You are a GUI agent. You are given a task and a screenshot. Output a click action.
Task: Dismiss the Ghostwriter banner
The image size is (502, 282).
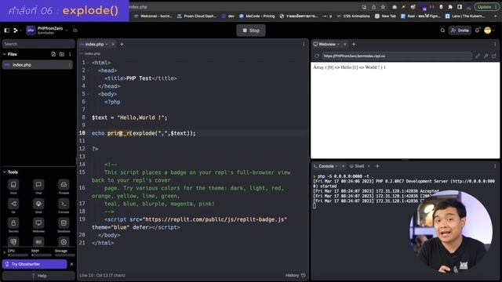click(71, 264)
